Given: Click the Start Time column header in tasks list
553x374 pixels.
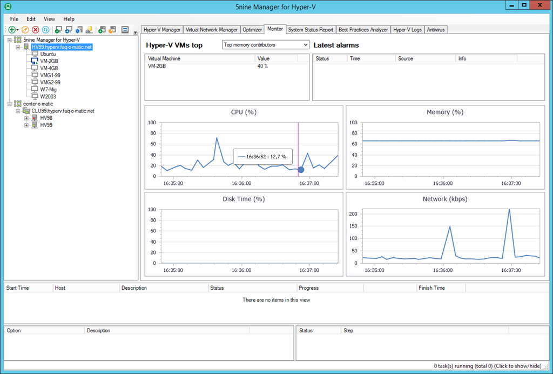Looking at the screenshot, I should click(x=28, y=288).
